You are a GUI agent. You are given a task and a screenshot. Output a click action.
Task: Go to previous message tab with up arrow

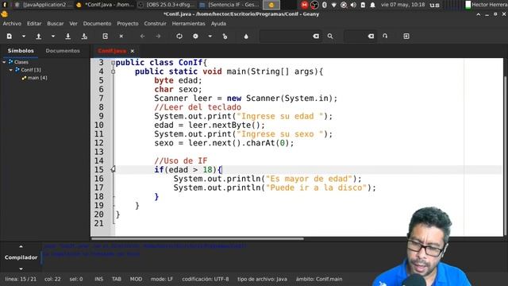(21, 247)
